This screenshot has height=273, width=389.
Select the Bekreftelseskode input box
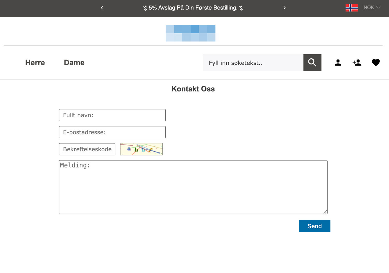tap(87, 149)
